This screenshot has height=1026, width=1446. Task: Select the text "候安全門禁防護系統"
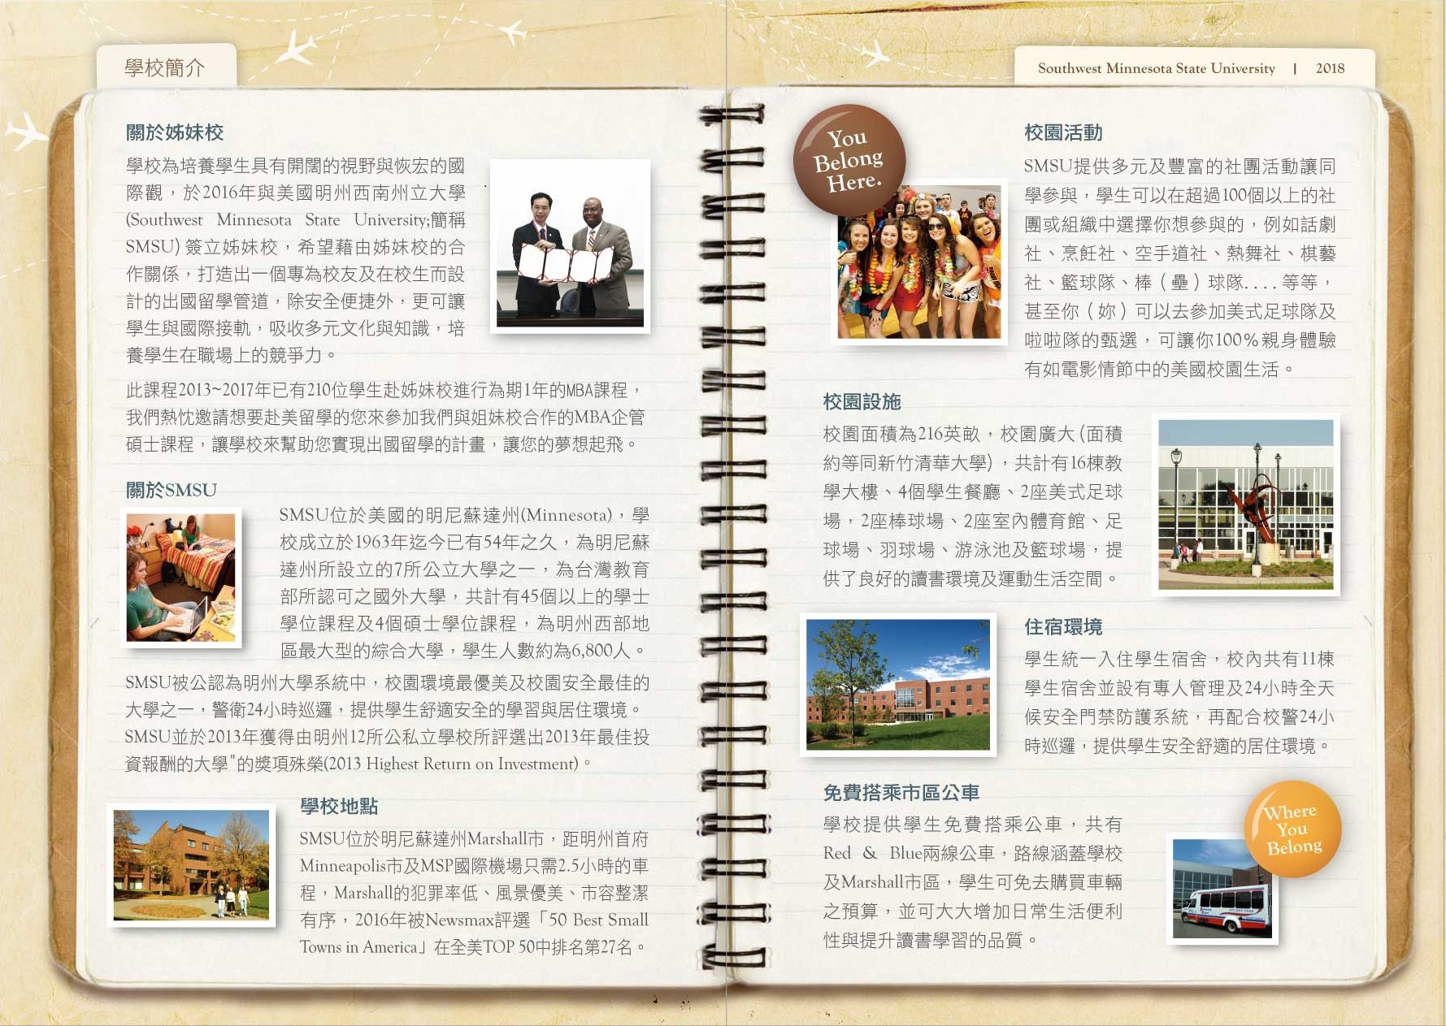(x=1106, y=716)
